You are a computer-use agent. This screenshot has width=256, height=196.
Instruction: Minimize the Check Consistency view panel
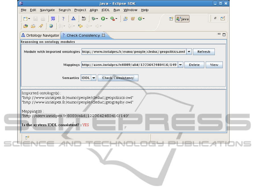pyautogui.click(x=219, y=34)
